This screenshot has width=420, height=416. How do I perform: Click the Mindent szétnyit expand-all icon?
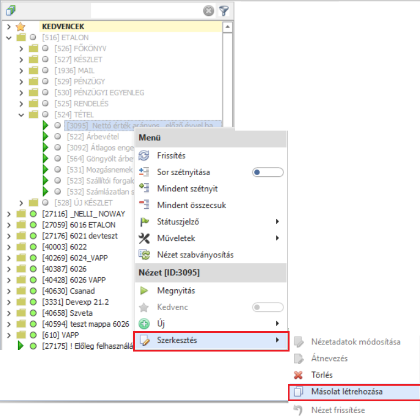[x=145, y=188]
